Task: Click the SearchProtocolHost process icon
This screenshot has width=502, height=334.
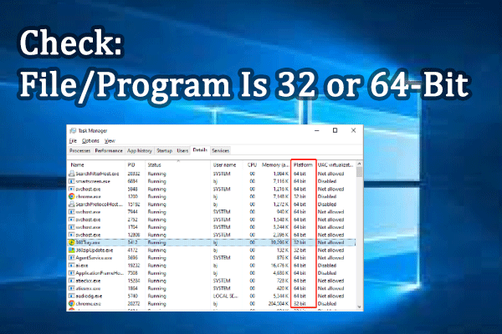Action: coord(72,205)
